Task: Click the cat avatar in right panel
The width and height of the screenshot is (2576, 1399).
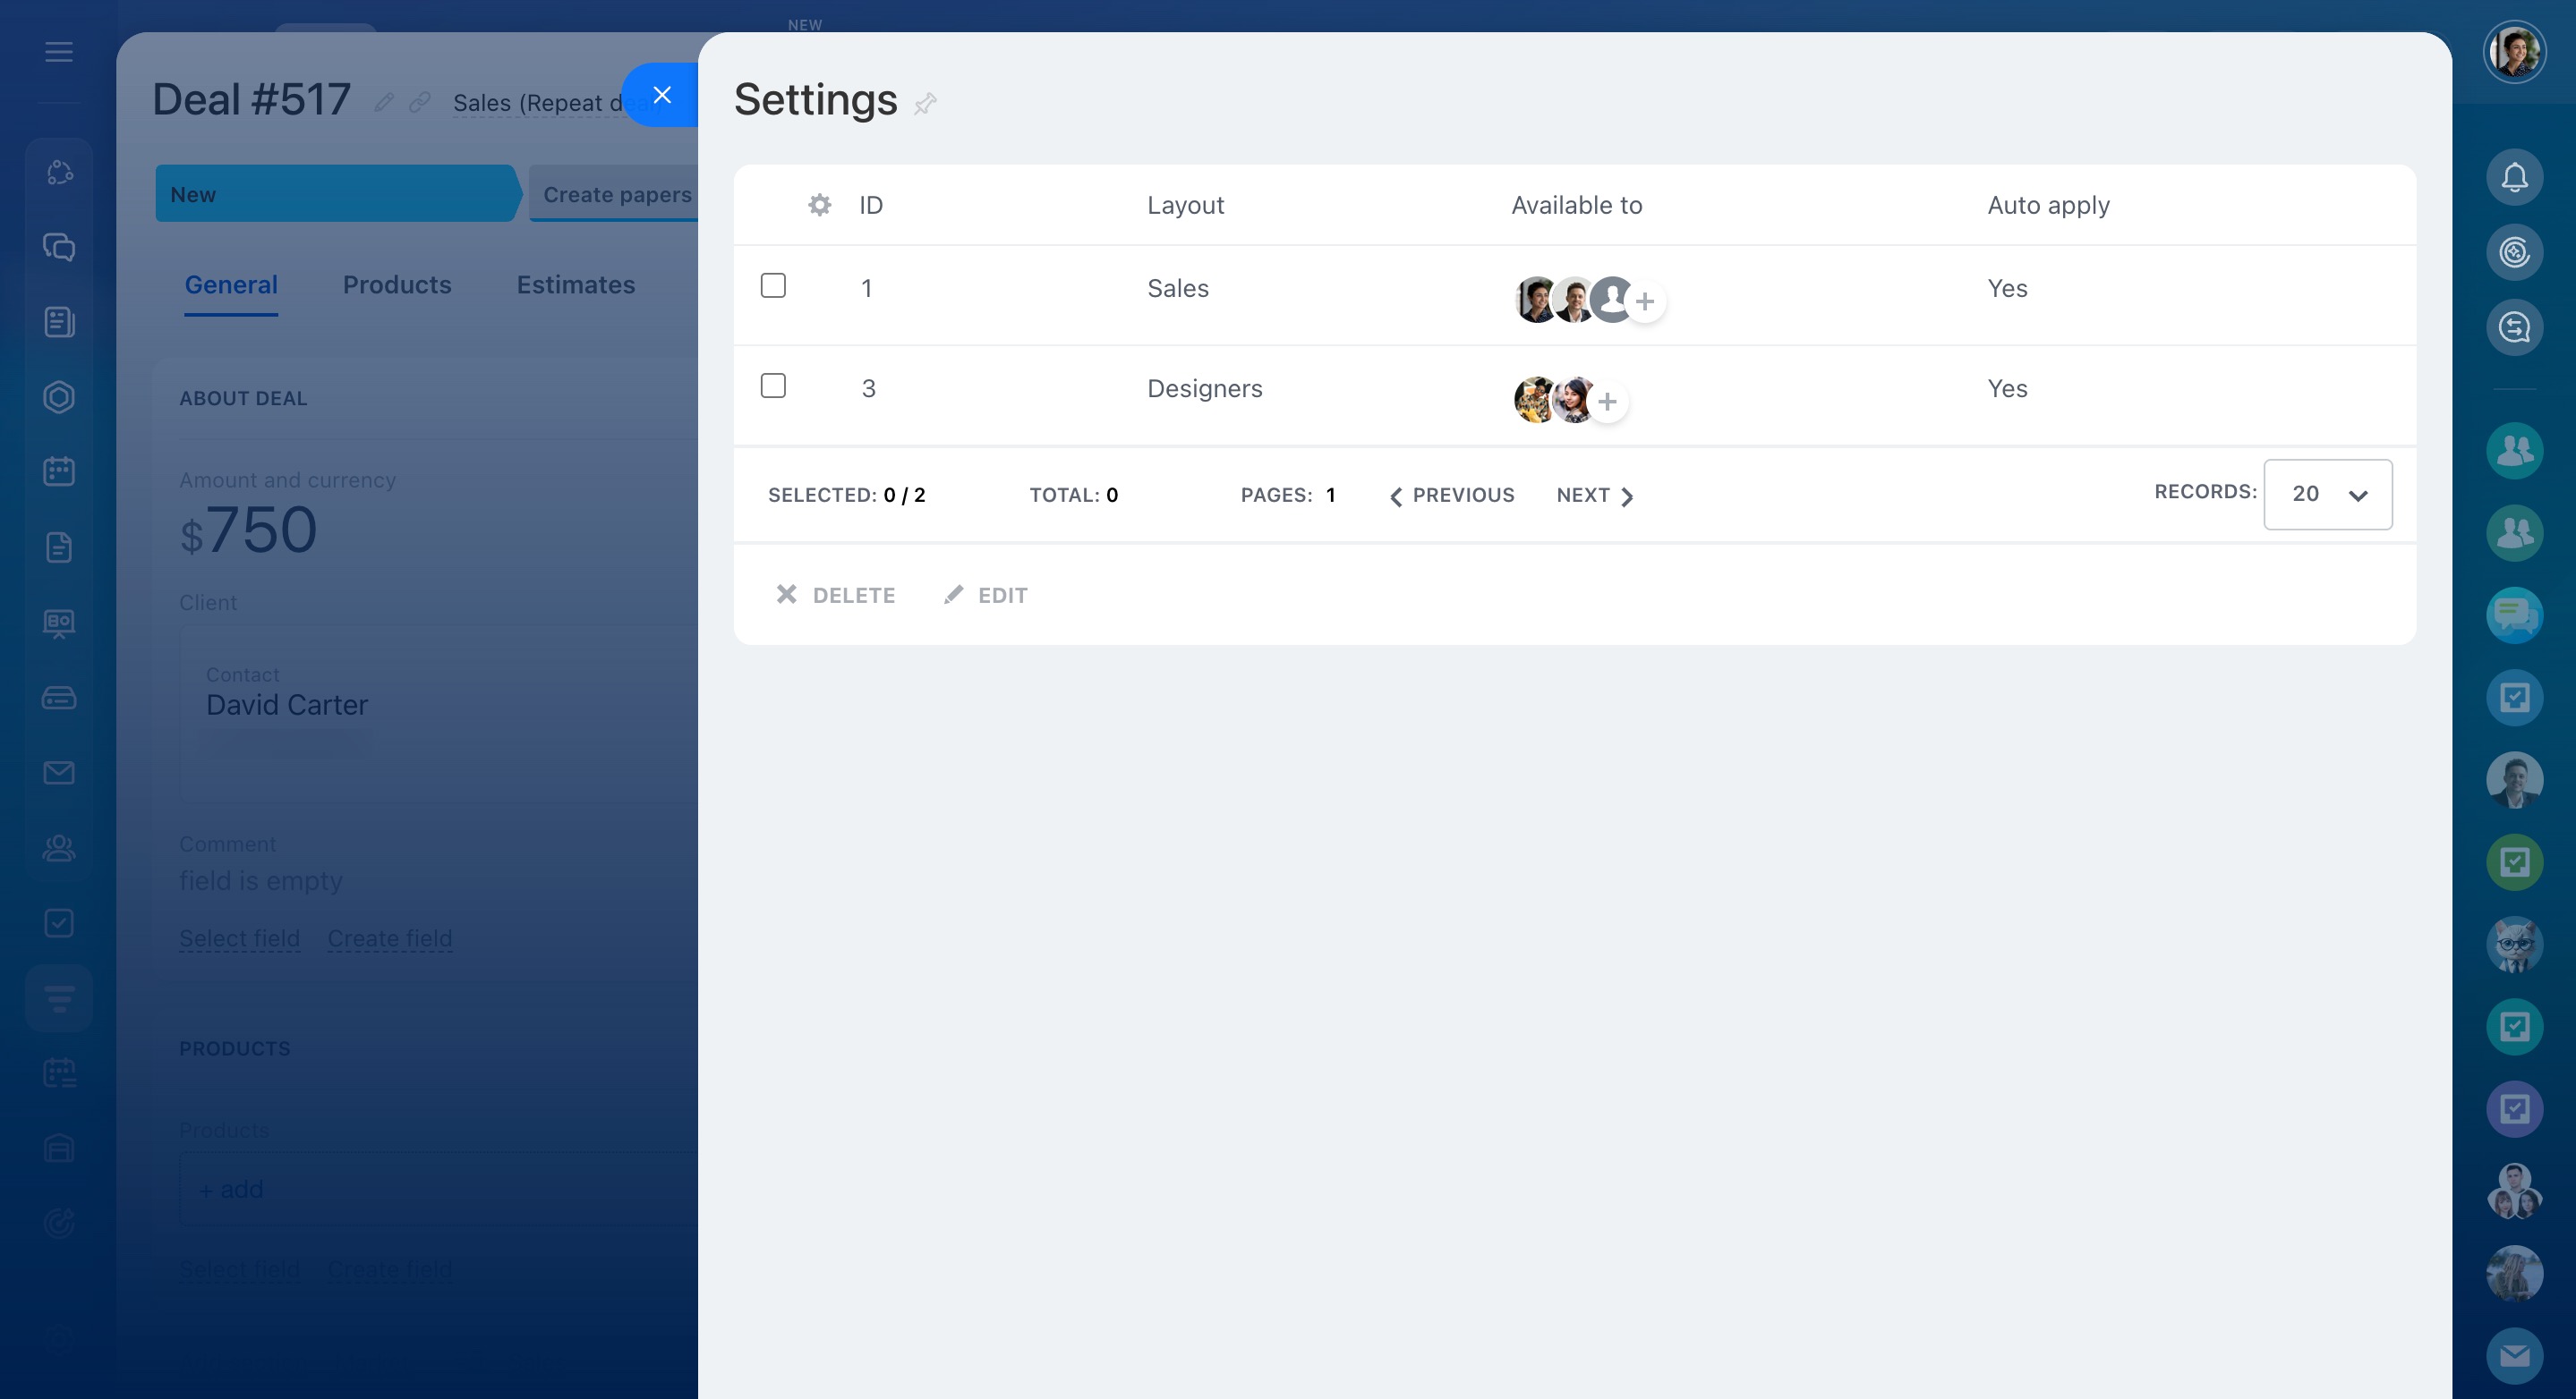Action: coord(2514,945)
